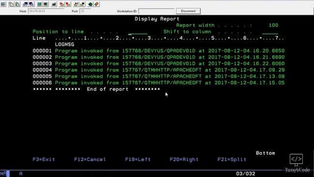Select line 000003 with time 04.16.22.6060
Screen dimensions: 314x177
point(158,63)
